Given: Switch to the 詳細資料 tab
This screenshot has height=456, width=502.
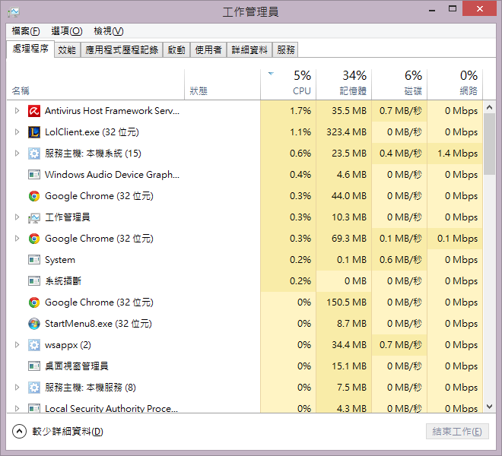Looking at the screenshot, I should pos(249,50).
